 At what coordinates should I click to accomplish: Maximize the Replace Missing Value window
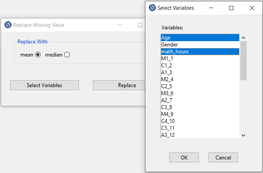point(140,25)
